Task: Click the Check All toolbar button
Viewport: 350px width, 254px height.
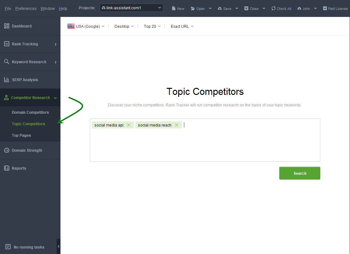Action: point(281,9)
